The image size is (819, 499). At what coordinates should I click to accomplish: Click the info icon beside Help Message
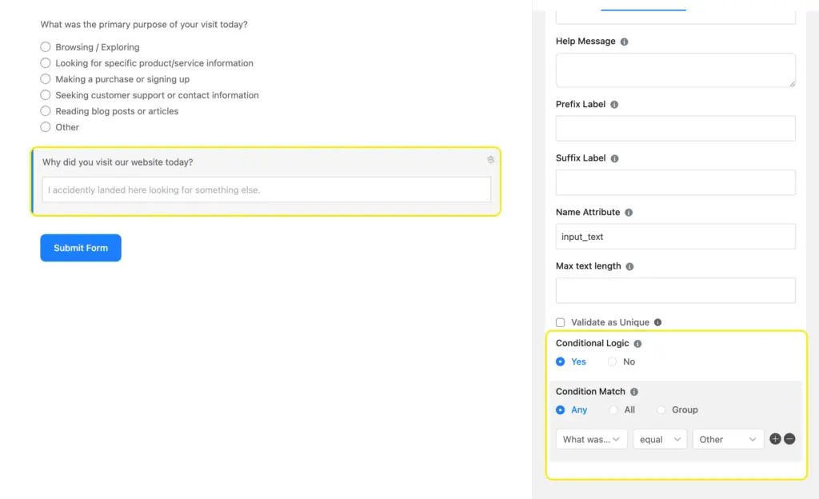point(624,41)
